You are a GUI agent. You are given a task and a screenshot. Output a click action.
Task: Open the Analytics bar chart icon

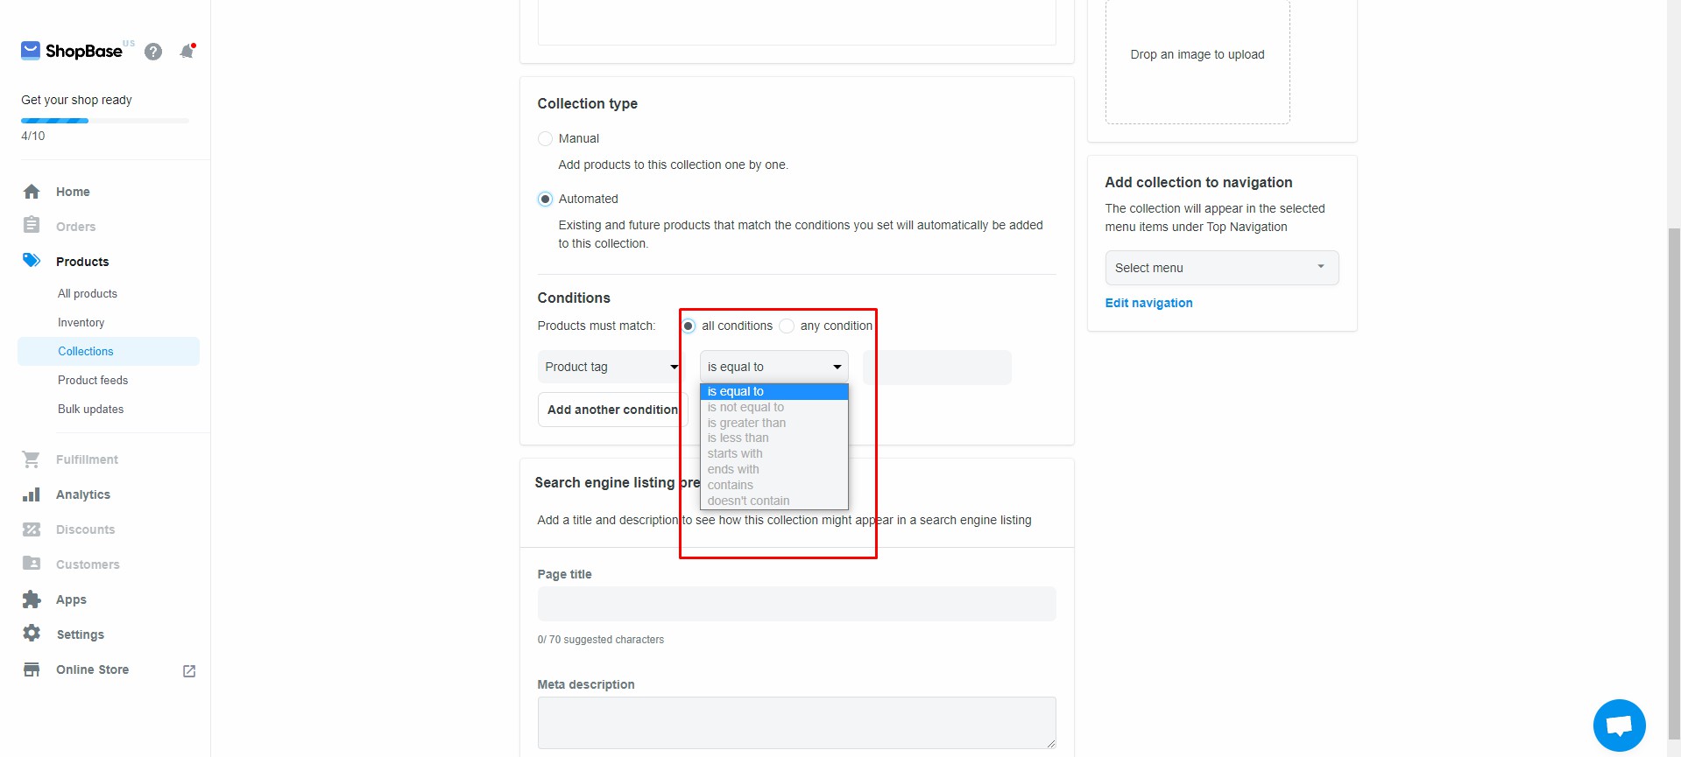click(32, 494)
